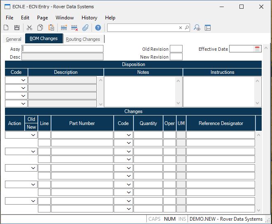Switch to the Routing Changes tab
Screen dimensions: 272x224
point(83,39)
